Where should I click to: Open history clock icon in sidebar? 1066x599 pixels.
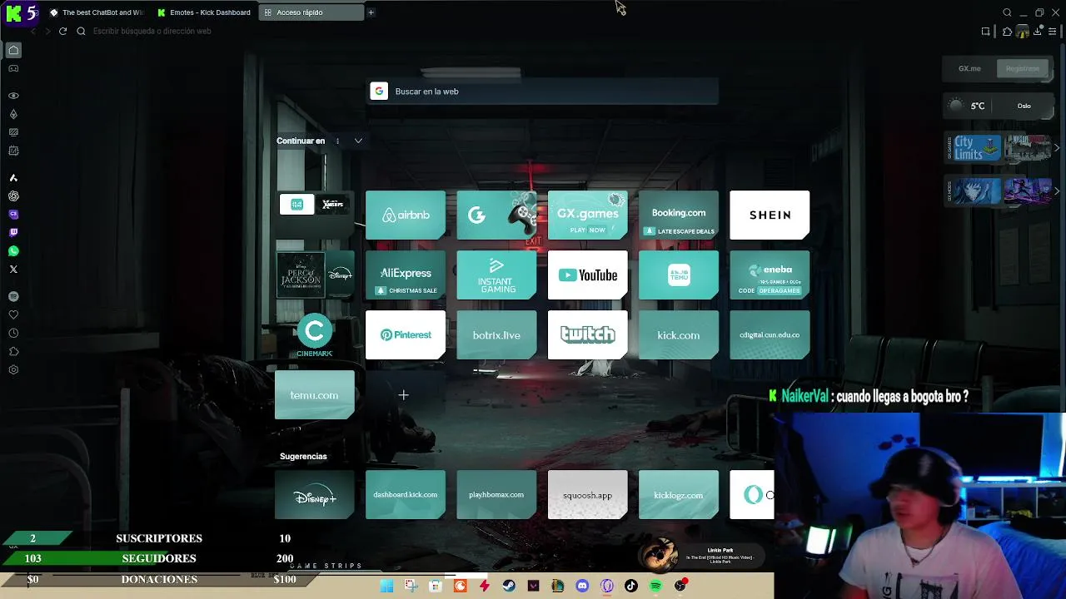click(x=13, y=333)
